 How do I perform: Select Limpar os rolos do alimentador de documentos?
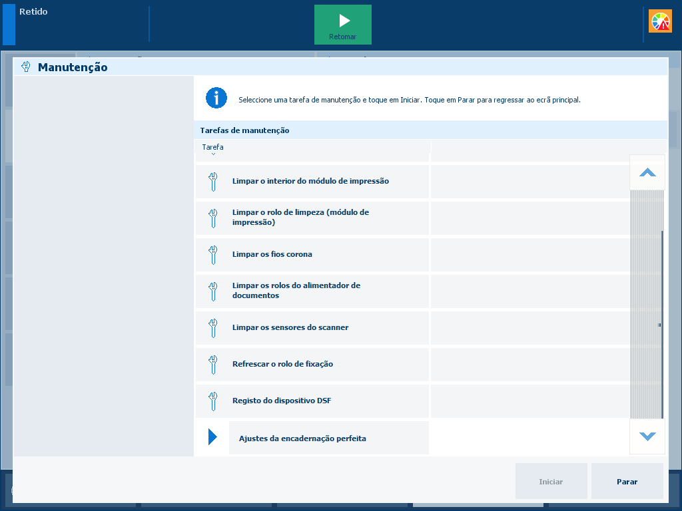tap(312, 291)
